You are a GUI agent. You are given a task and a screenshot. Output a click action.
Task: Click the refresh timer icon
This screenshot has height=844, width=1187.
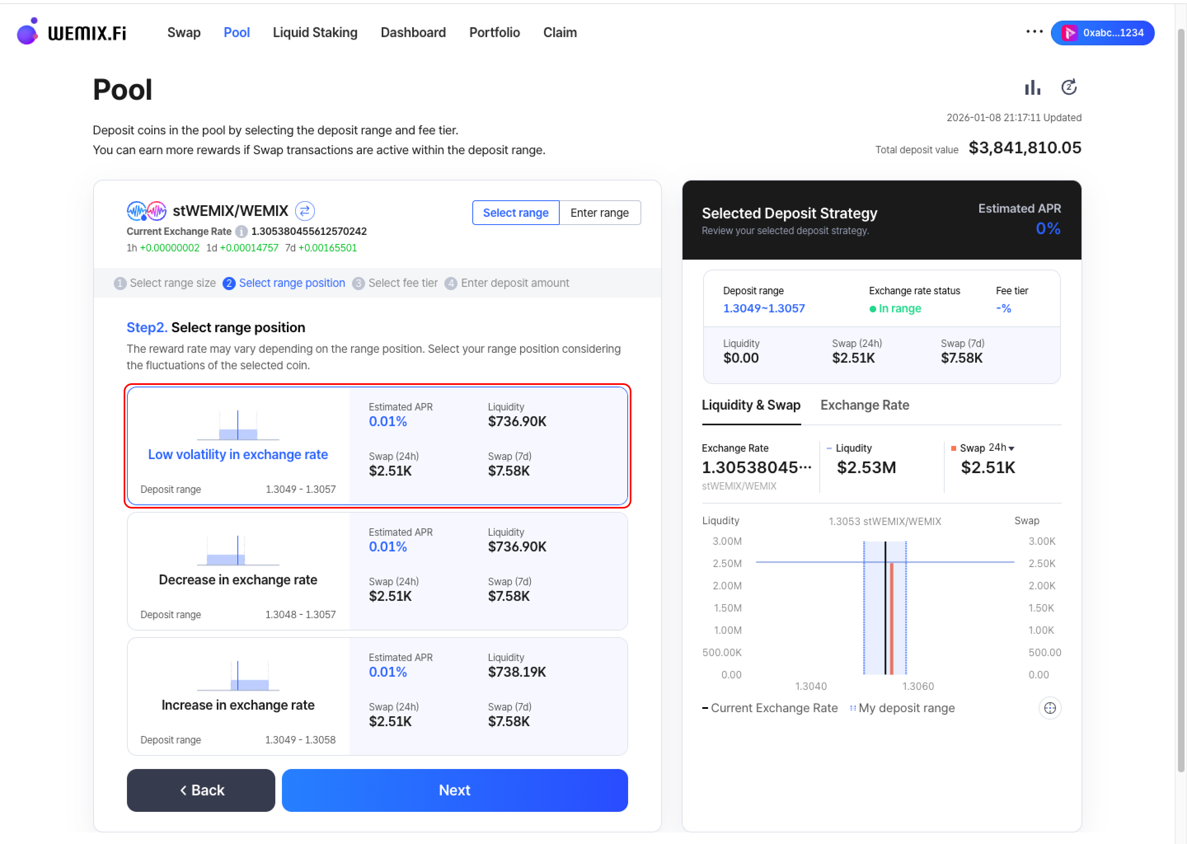(1069, 87)
